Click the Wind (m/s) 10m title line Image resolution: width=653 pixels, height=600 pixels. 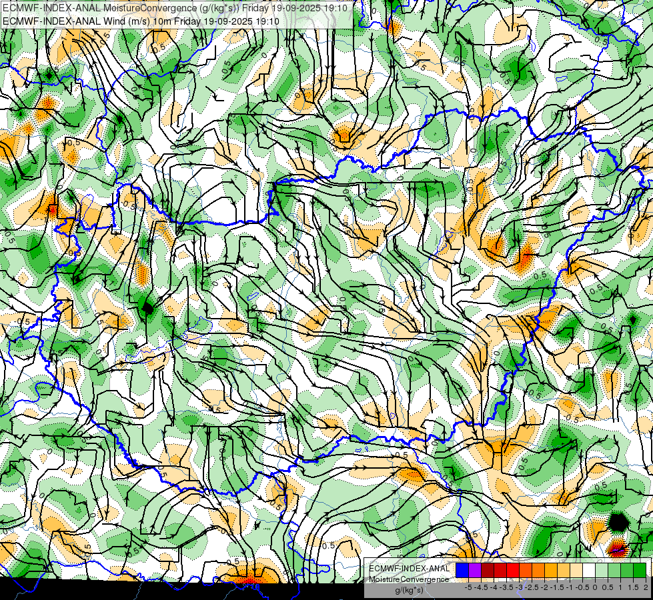click(x=141, y=21)
